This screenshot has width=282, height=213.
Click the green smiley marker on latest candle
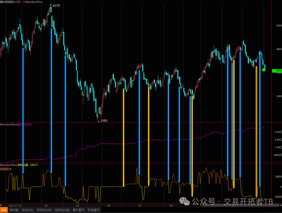(x=264, y=70)
